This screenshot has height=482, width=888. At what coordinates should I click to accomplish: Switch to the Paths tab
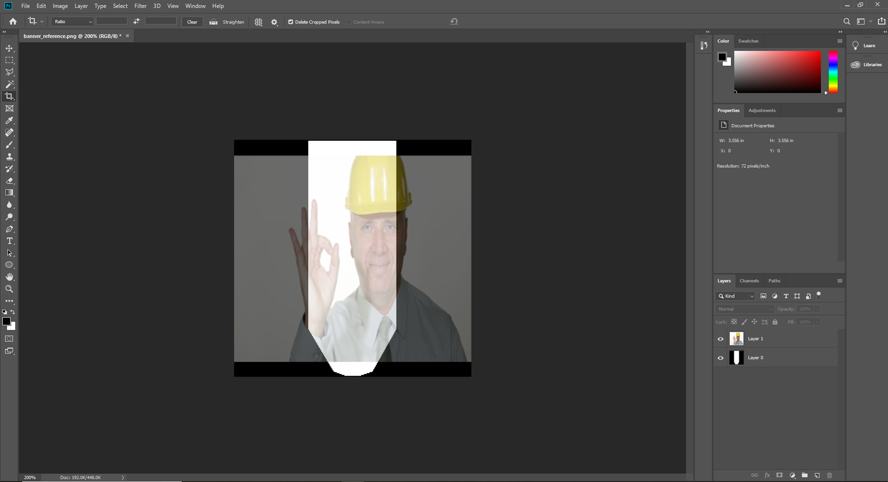point(774,281)
